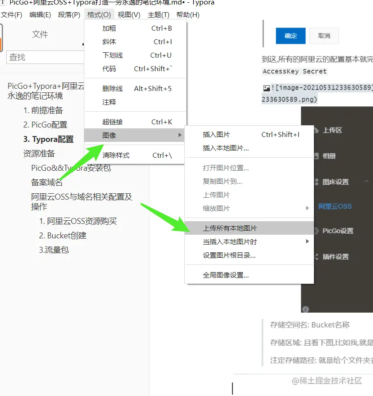Expand 当插入本地图片时 submenu
Image resolution: width=373 pixels, height=396 pixels.
(x=249, y=241)
